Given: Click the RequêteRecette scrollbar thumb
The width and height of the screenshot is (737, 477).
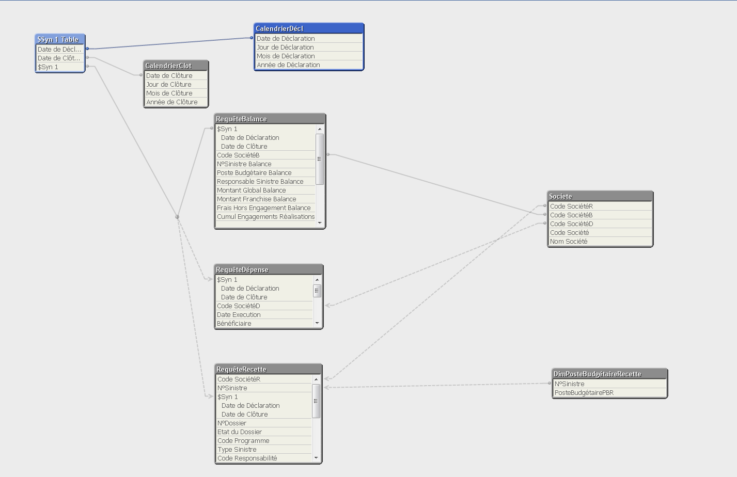Looking at the screenshot, I should pyautogui.click(x=316, y=401).
